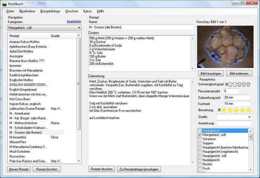Tick the Fisch category checkbox
This screenshot has height=178, width=260.
pyautogui.click(x=200, y=168)
